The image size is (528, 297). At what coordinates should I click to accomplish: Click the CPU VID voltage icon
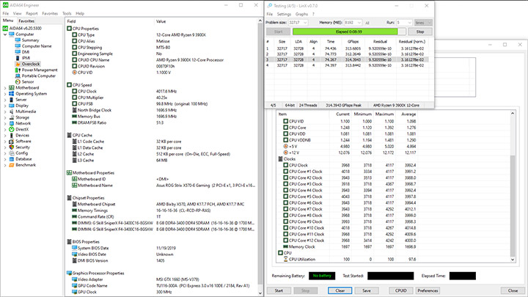[74, 73]
